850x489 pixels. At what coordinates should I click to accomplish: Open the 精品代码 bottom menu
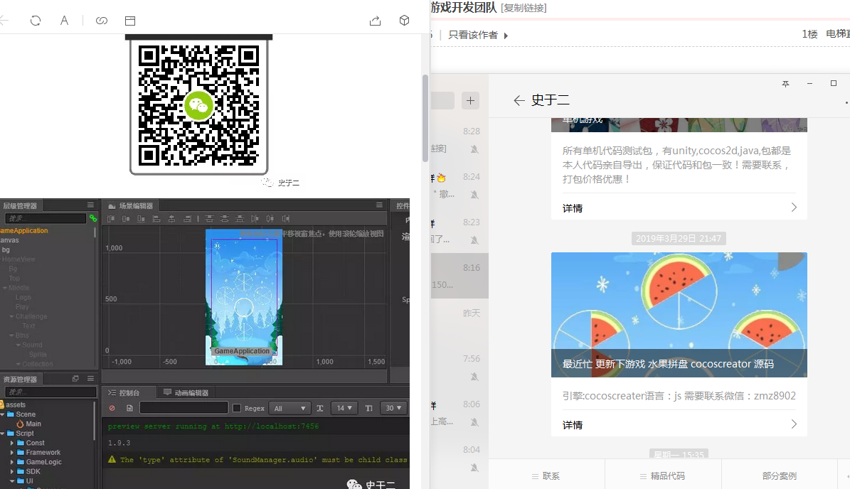pos(662,476)
